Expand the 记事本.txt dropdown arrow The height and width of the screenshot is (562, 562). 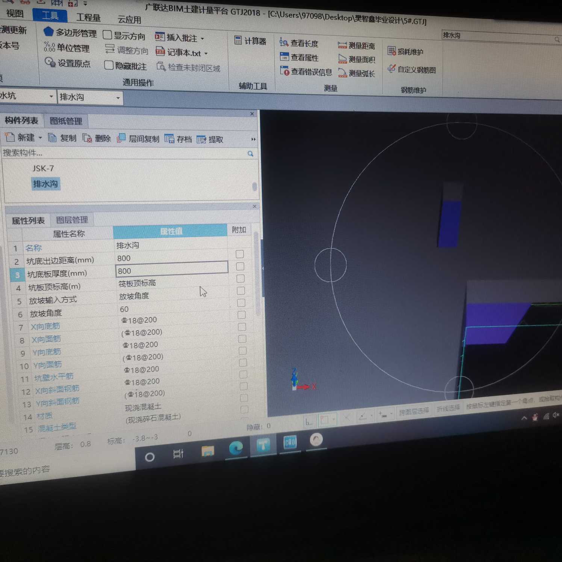(x=206, y=54)
